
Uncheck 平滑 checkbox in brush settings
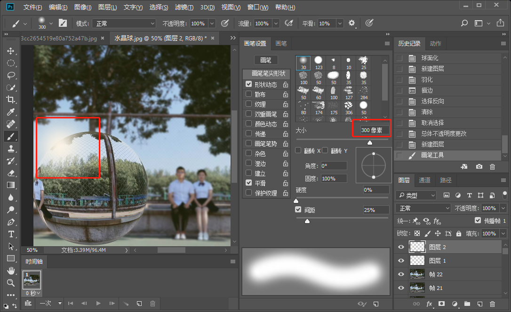point(248,183)
